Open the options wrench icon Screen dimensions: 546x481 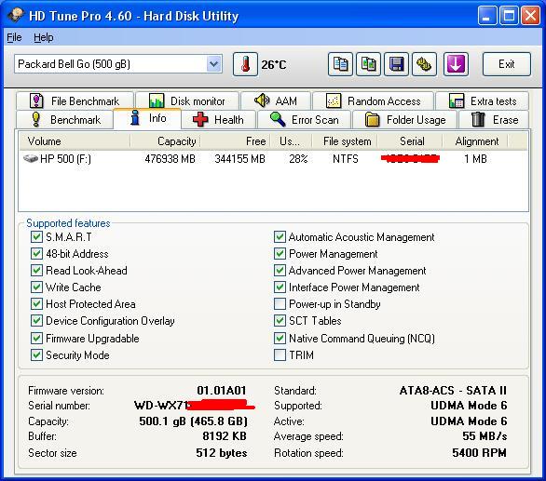424,64
